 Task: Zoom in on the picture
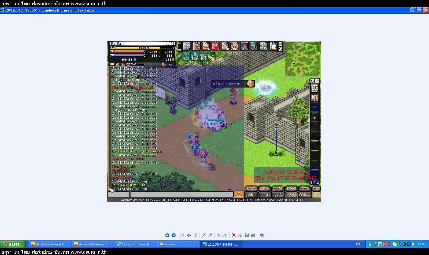pos(204,235)
